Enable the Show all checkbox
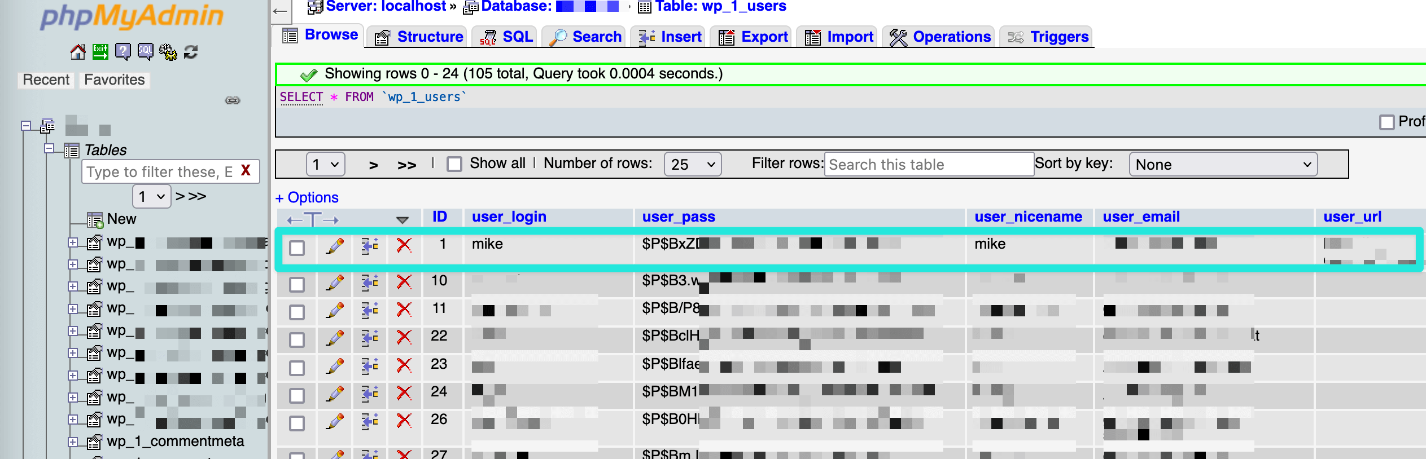 [454, 164]
